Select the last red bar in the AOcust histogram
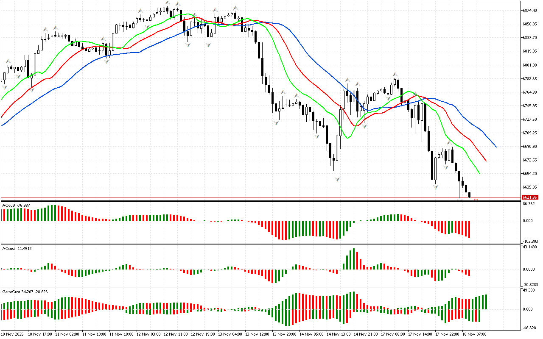 tap(469, 229)
